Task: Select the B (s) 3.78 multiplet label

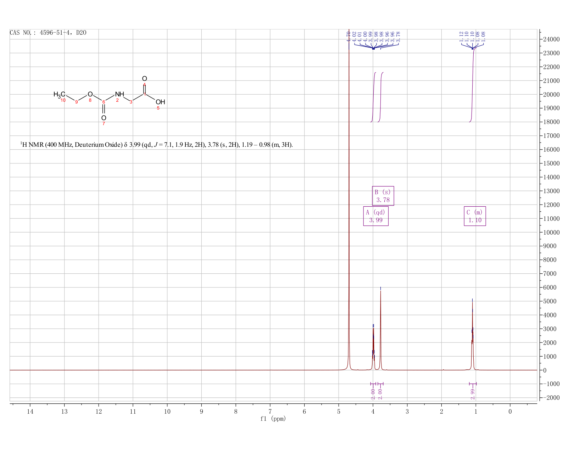Action: pyautogui.click(x=383, y=196)
